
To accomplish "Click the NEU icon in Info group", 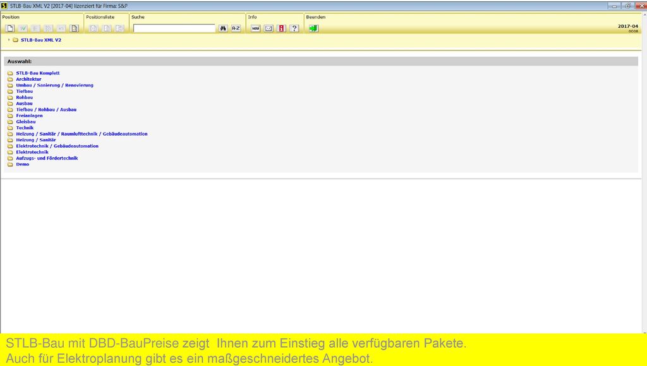I will [255, 28].
